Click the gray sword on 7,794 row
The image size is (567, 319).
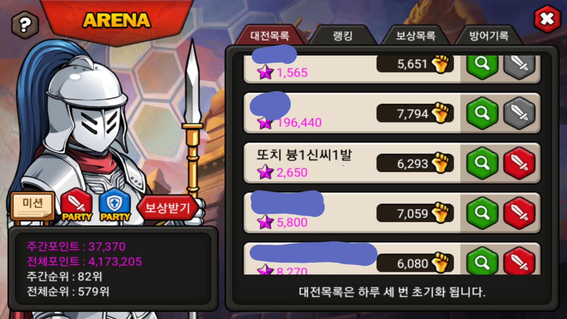519,113
